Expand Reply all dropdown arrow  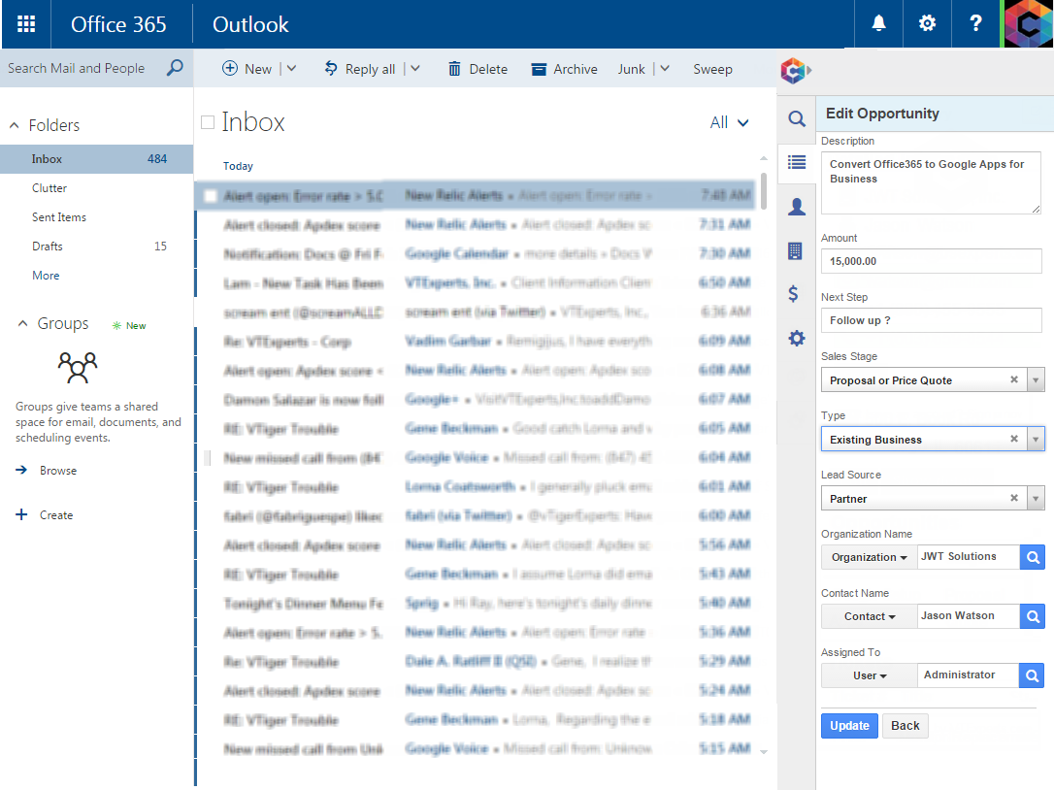pyautogui.click(x=415, y=68)
